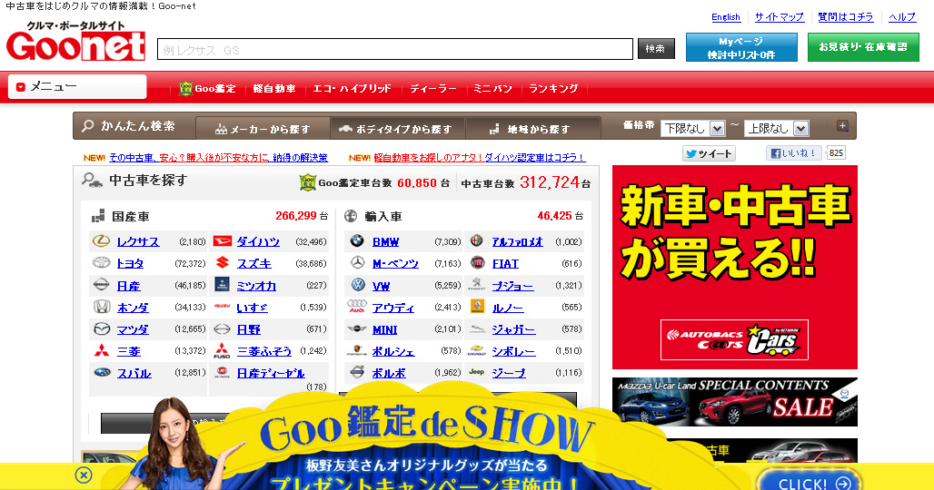Click the Mitsuoka logo icon
934x490 pixels.
pos(223,285)
